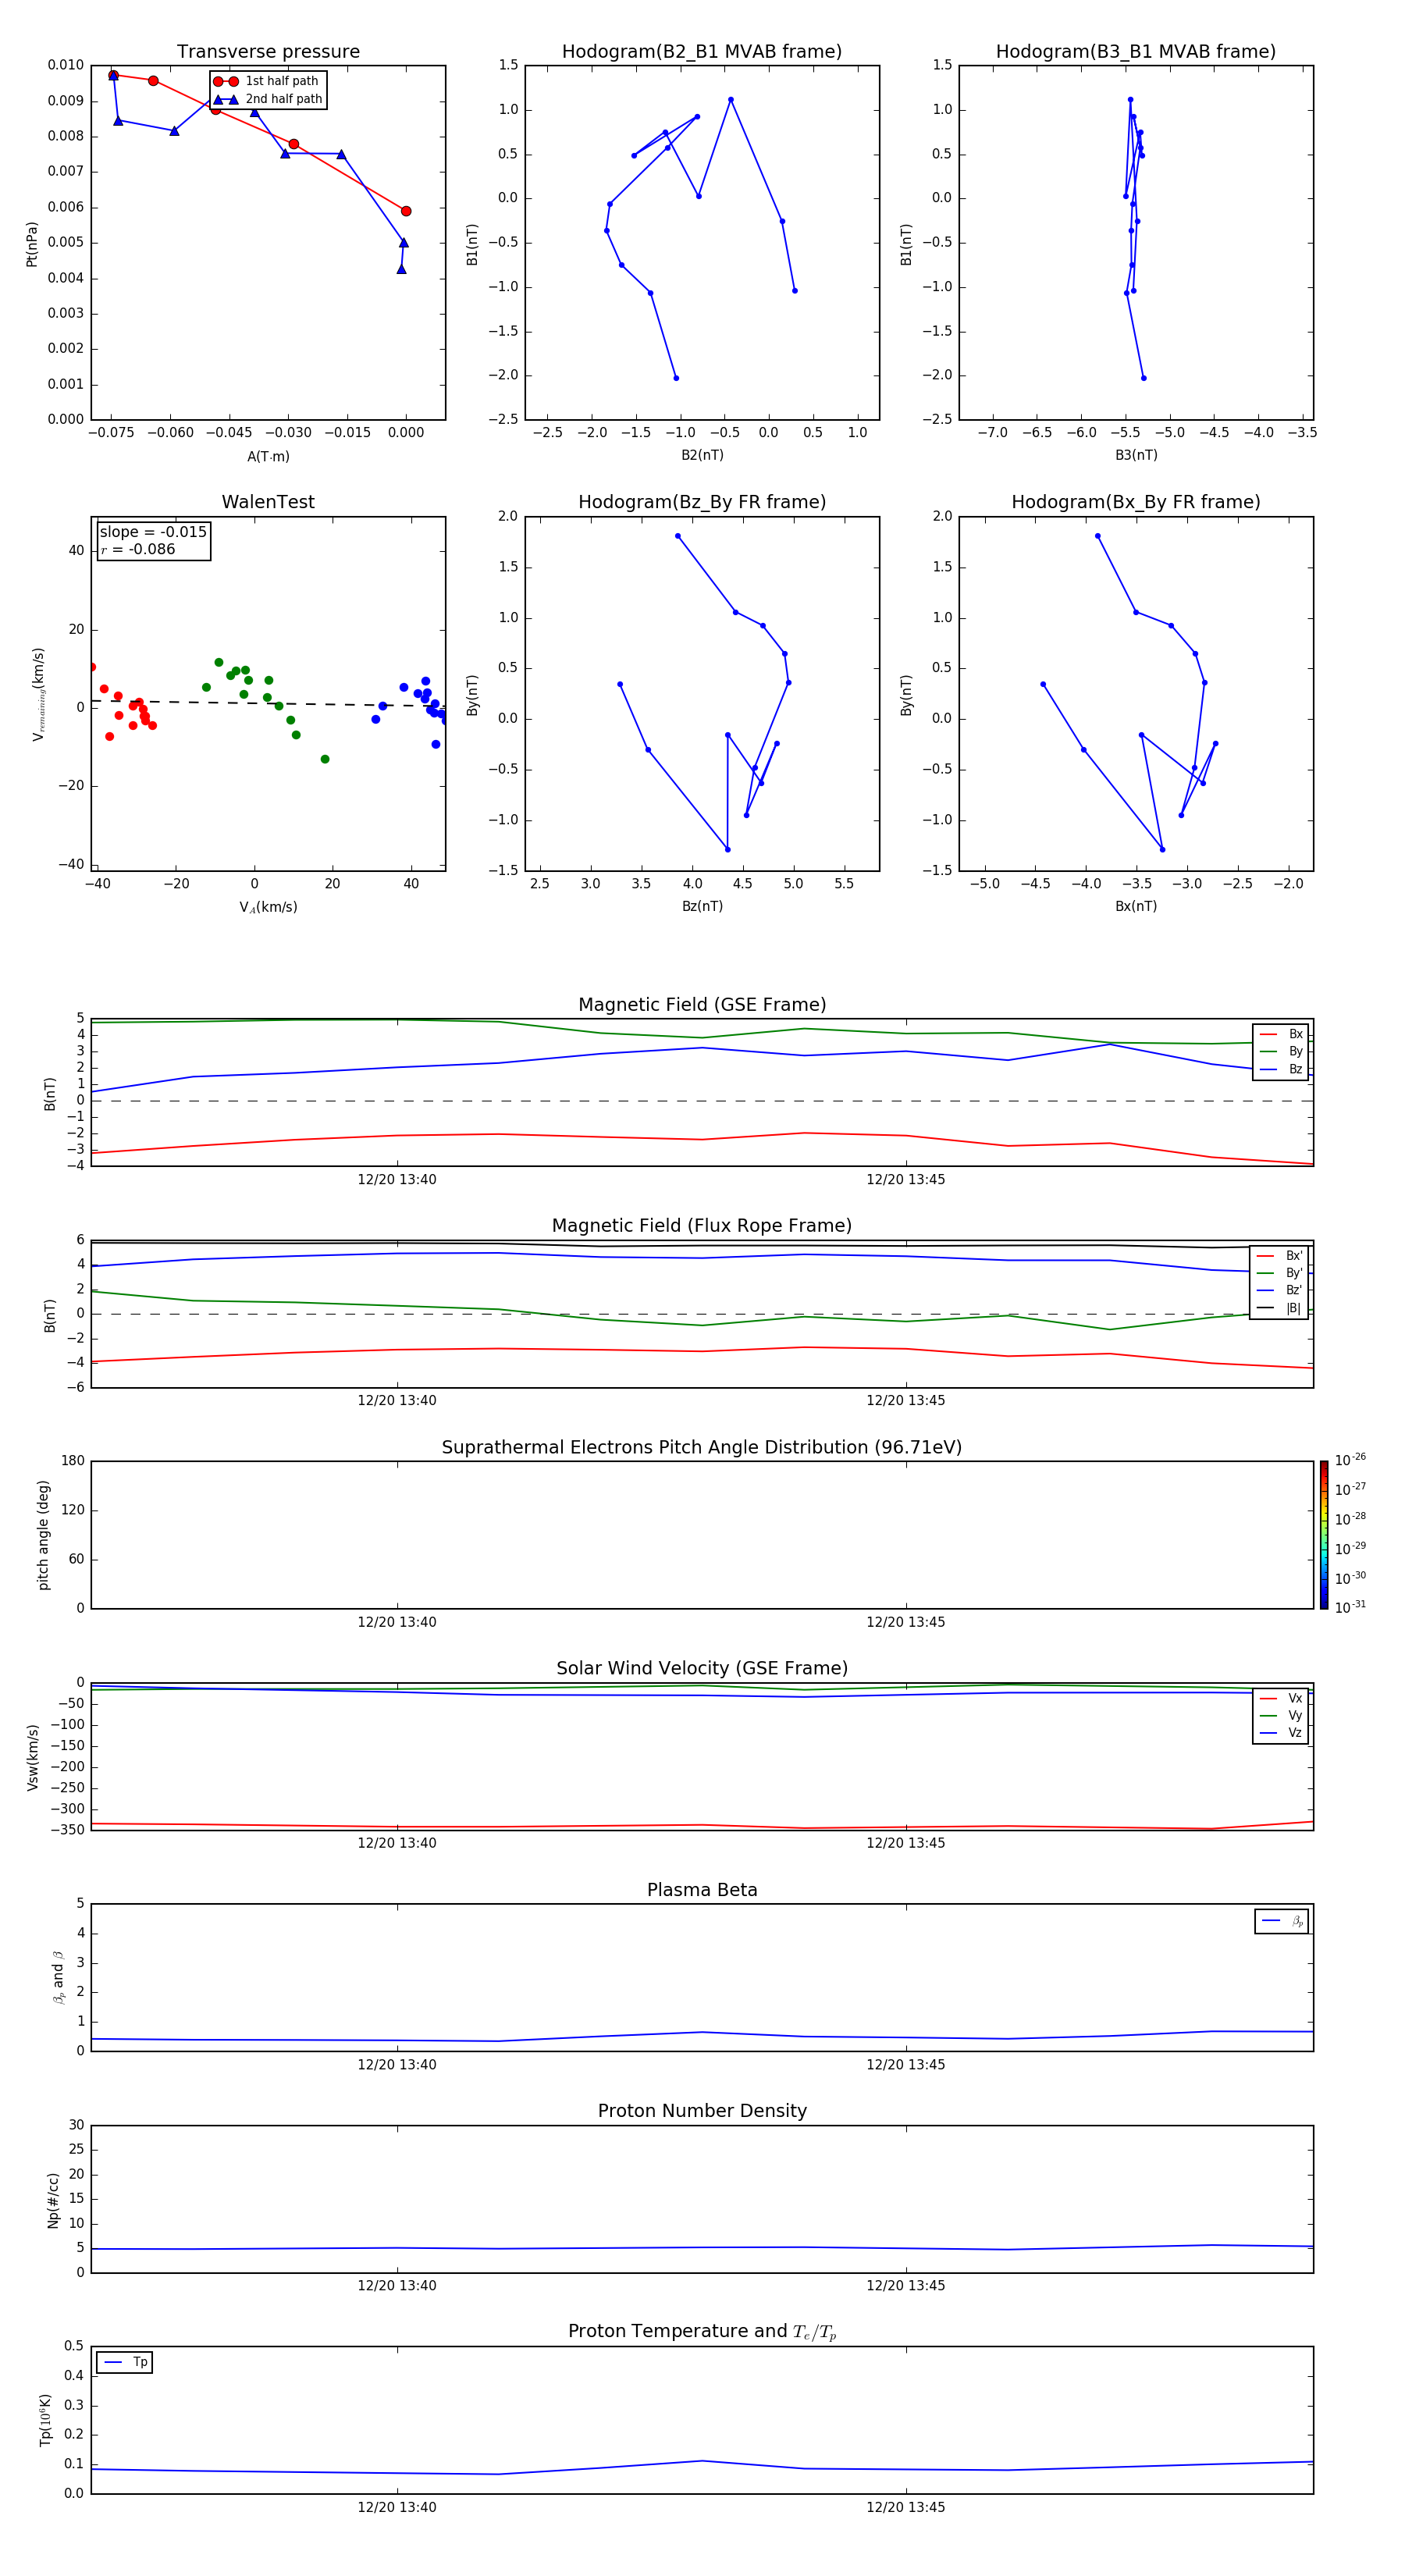The image size is (1405, 2576).
Task: Click the Proton Temperature and Te/Tp title
Action: coord(702,2332)
